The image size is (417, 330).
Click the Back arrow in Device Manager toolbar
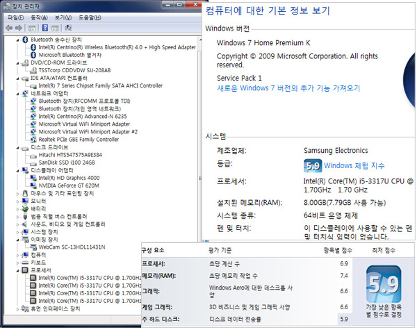pyautogui.click(x=9, y=28)
